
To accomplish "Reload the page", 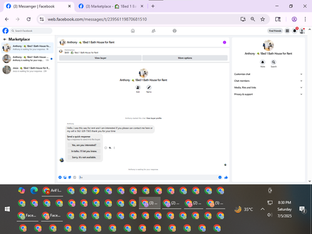I will pyautogui.click(x=29, y=19).
